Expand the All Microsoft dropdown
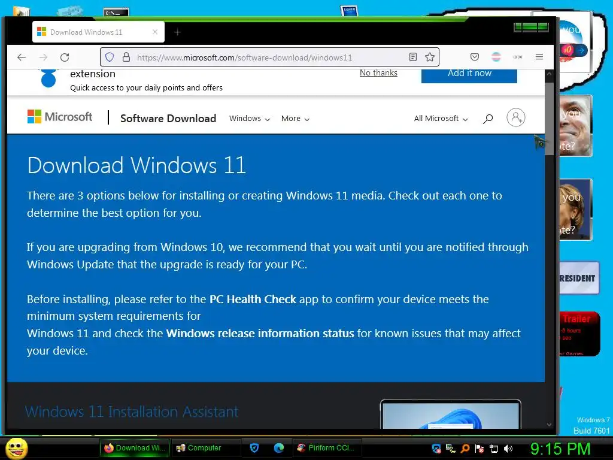 coord(441,119)
